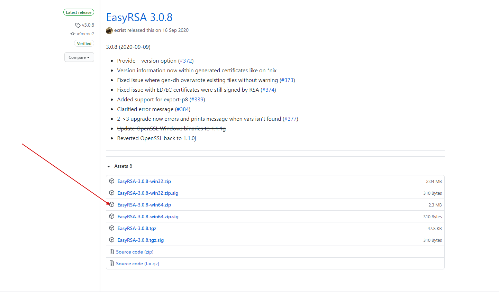Click the file icon beside Source code (zip)
499x294 pixels.
[111, 251]
